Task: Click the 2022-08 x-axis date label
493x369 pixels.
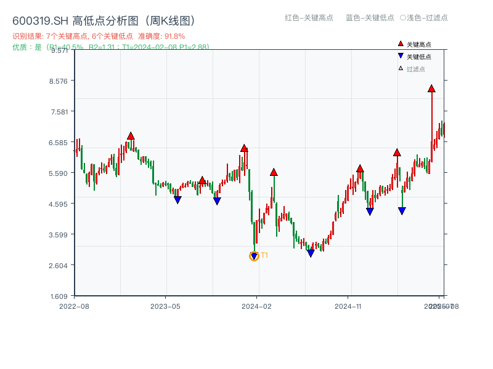Action: click(x=74, y=306)
